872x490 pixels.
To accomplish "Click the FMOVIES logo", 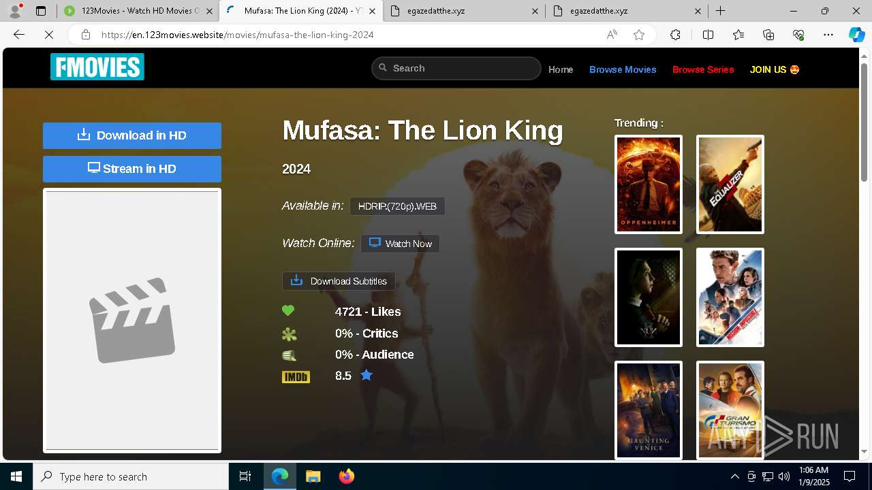I will pyautogui.click(x=97, y=67).
